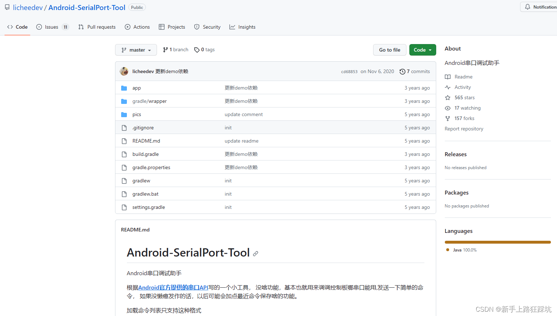Open the Android-SerialPort-Tool repository link
The height and width of the screenshot is (316, 557).
[x=87, y=8]
